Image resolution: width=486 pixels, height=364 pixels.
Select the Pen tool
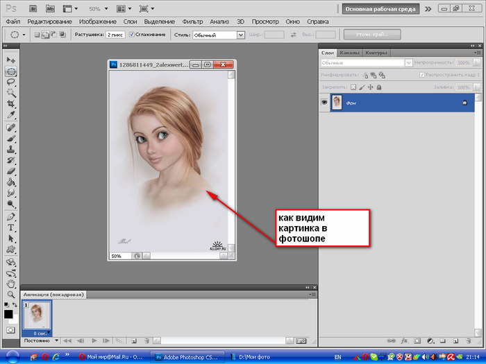point(11,216)
